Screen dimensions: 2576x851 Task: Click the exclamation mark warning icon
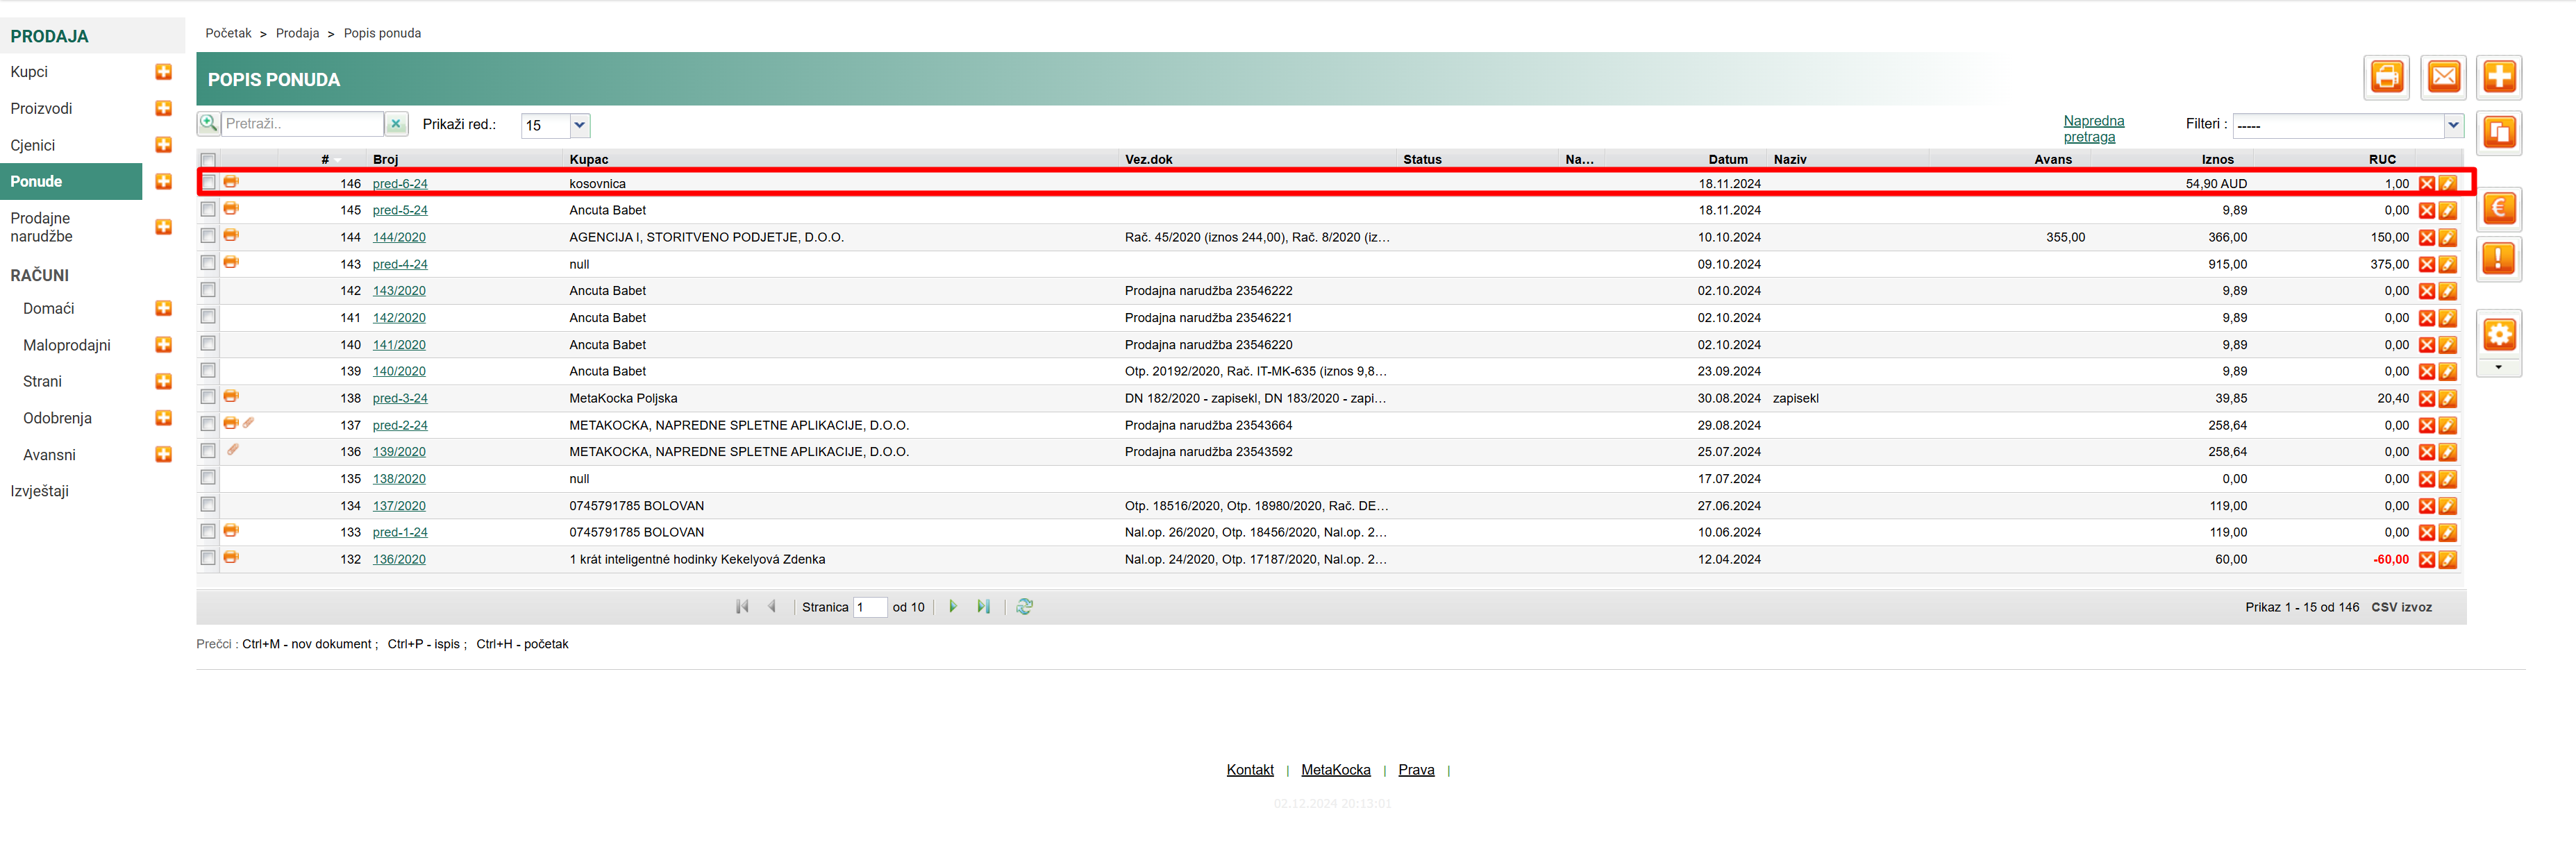coord(2498,259)
